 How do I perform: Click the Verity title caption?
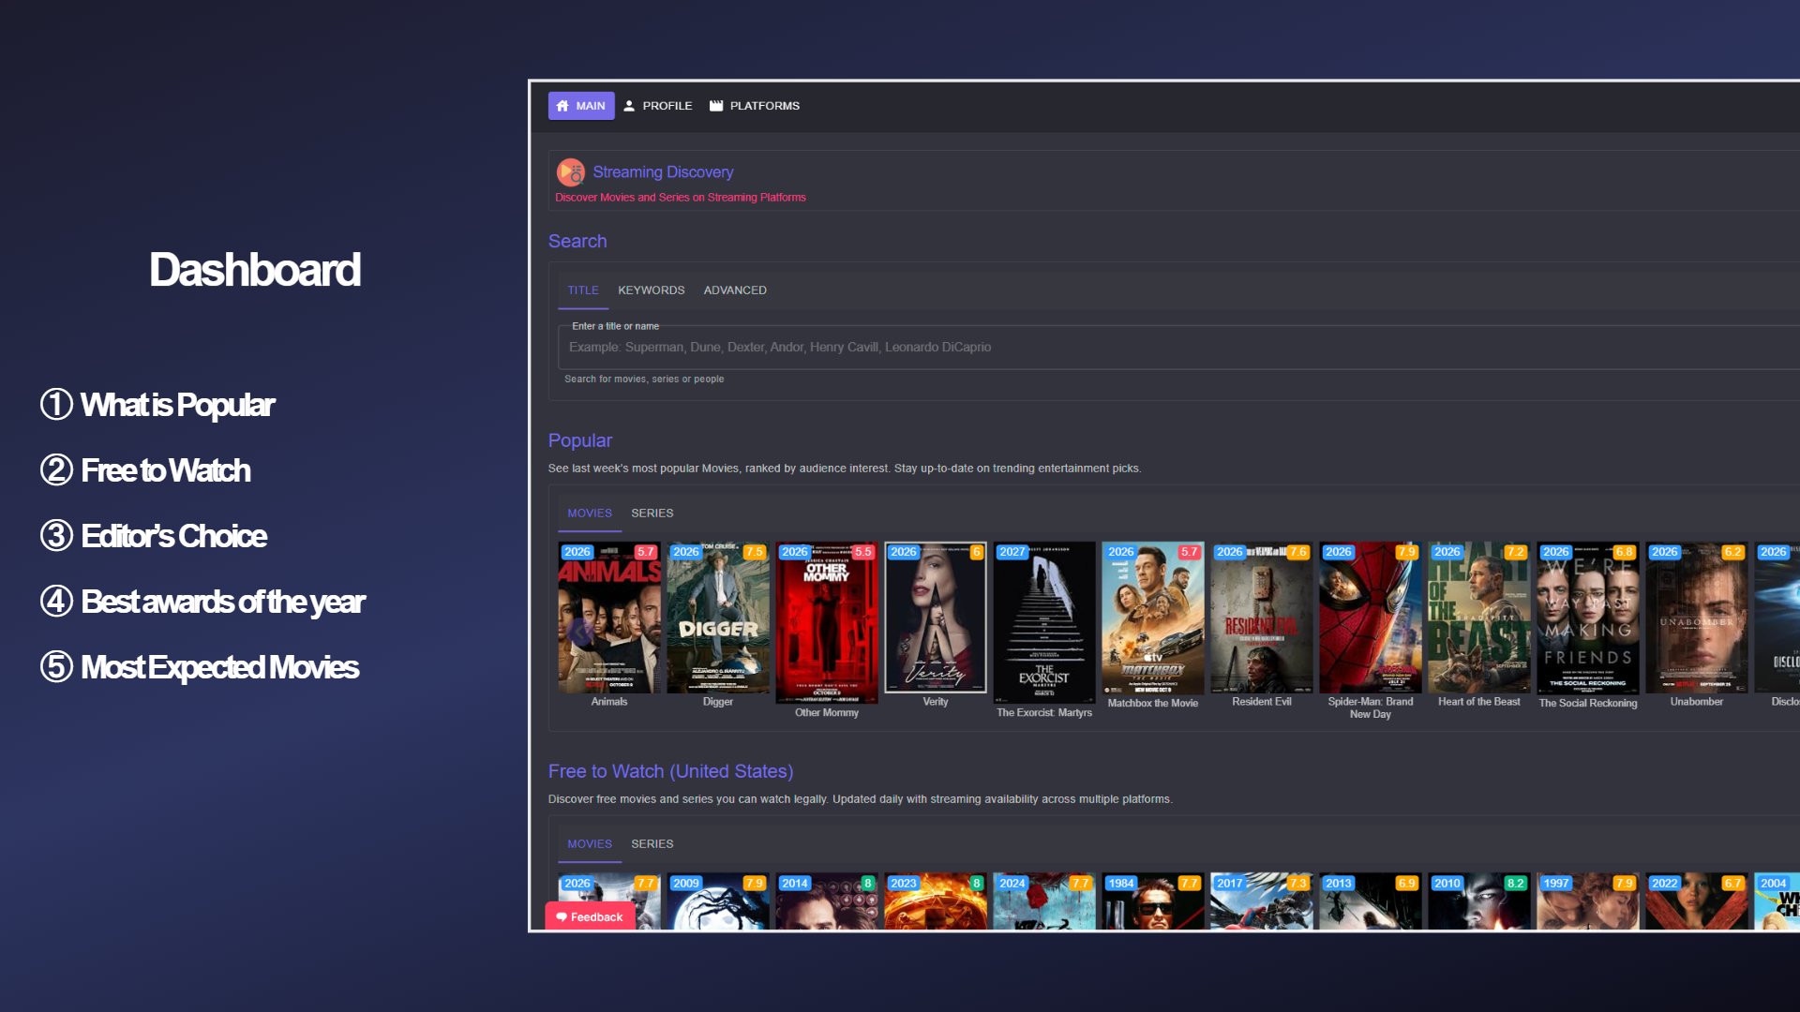point(936,702)
